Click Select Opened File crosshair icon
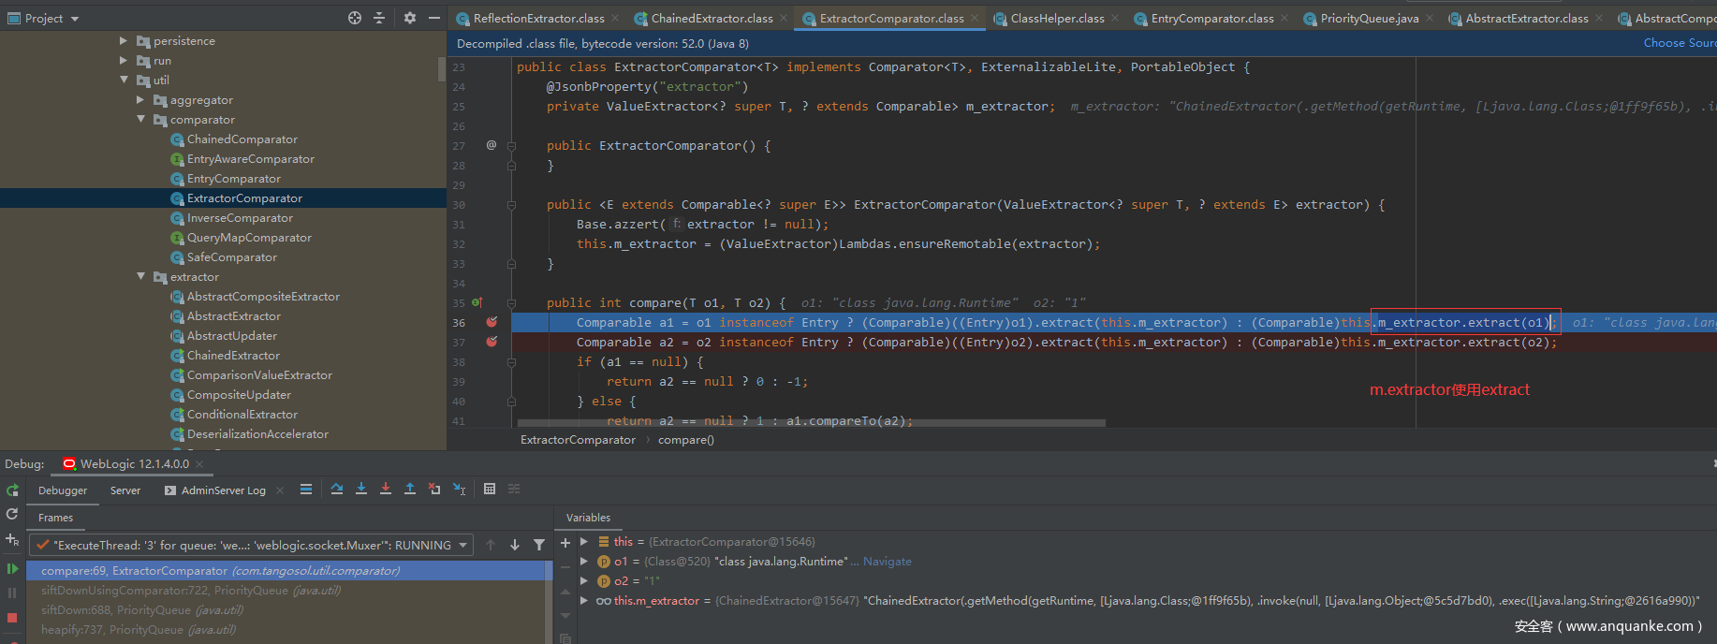Image resolution: width=1717 pixels, height=644 pixels. 355,18
